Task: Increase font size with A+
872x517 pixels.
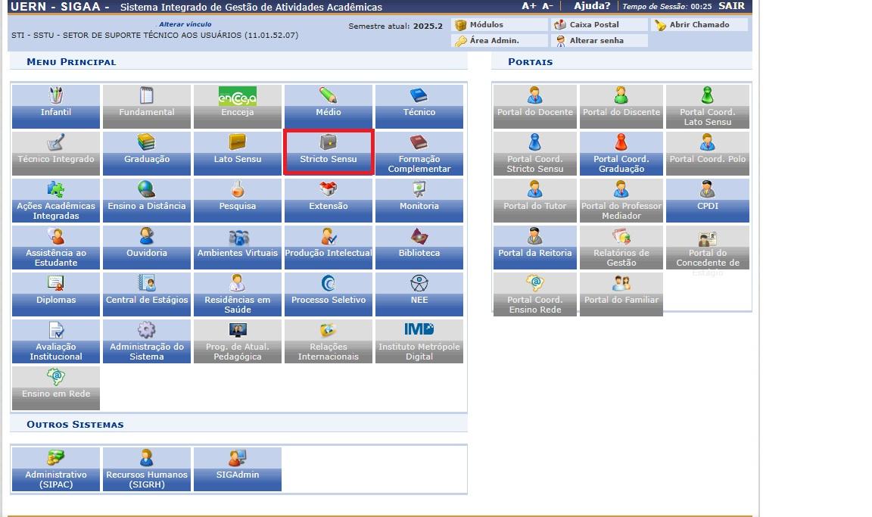Action: pos(528,6)
